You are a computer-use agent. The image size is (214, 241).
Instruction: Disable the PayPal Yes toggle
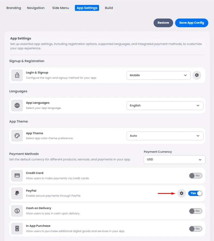pos(195,193)
